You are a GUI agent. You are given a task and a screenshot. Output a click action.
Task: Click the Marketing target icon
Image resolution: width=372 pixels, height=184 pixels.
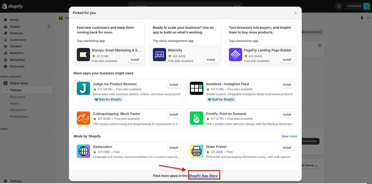(x=6, y=60)
